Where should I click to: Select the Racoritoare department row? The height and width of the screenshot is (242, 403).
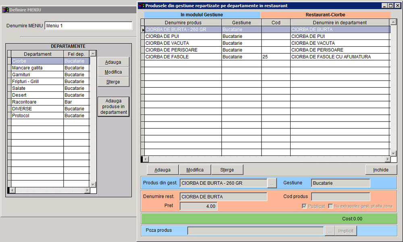[50, 102]
